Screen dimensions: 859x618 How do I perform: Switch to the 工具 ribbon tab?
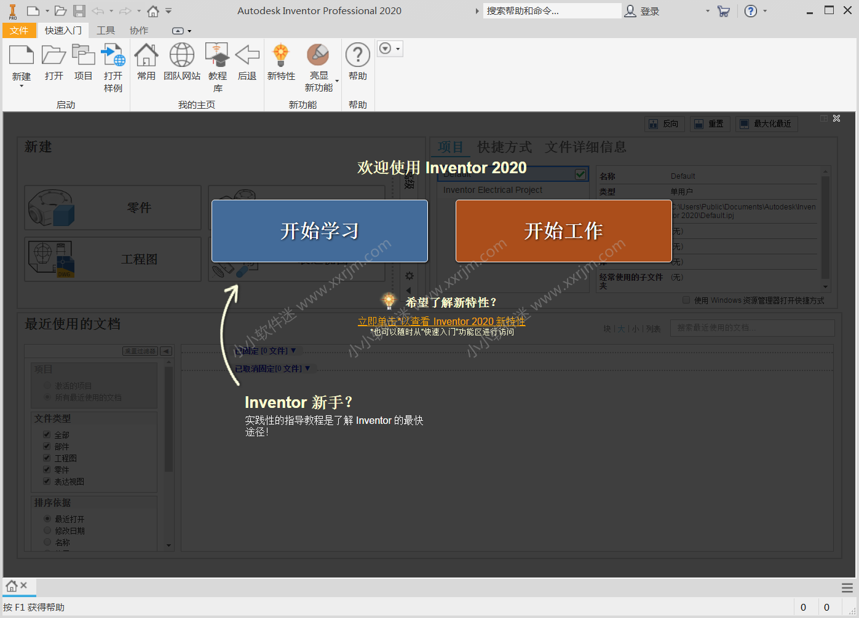point(106,30)
